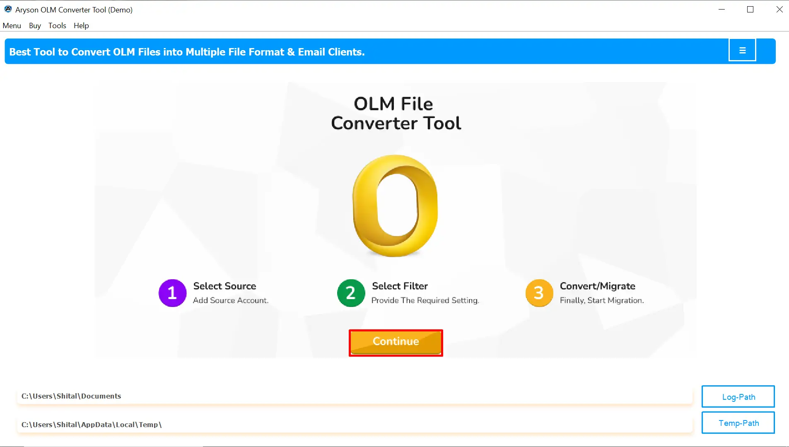Image resolution: width=789 pixels, height=447 pixels.
Task: Click the OLM File Converter Tool title
Action: pyautogui.click(x=396, y=114)
